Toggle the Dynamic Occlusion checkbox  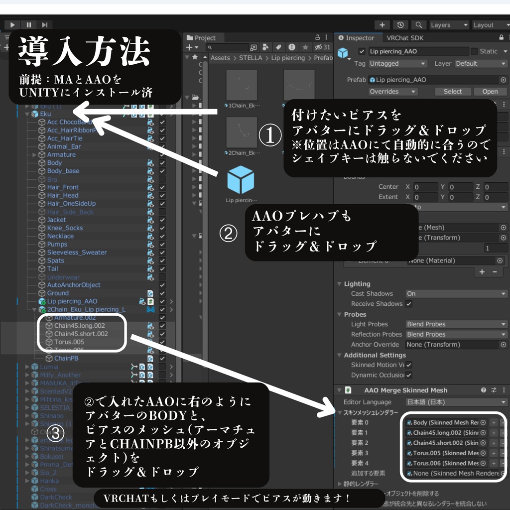[x=409, y=375]
